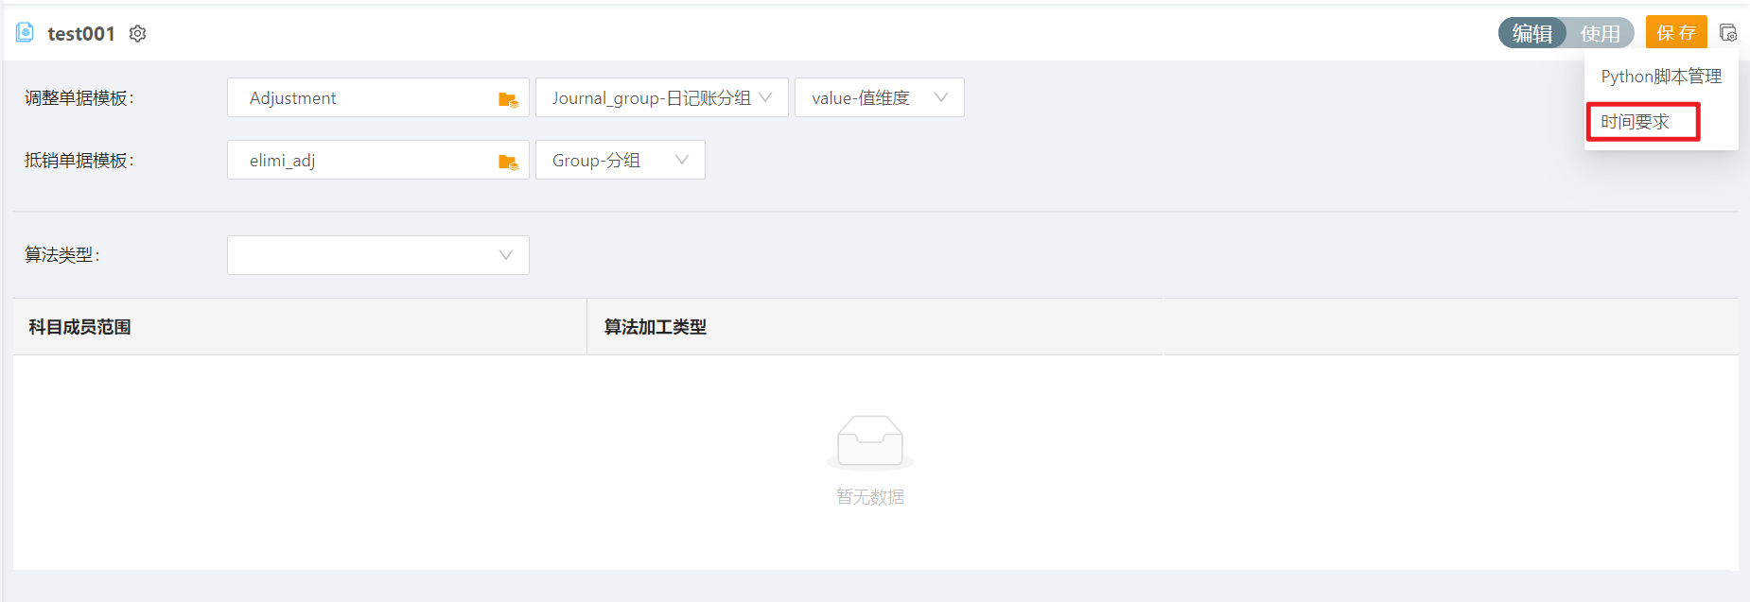Expand the Journal_group-日记账分组 dropdown
This screenshot has width=1750, height=602.
pyautogui.click(x=662, y=97)
